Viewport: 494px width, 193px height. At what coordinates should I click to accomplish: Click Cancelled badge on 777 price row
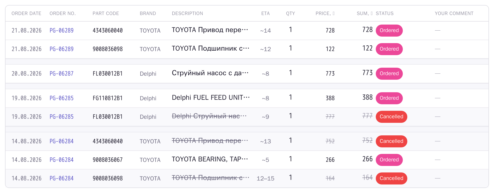pos(391,117)
